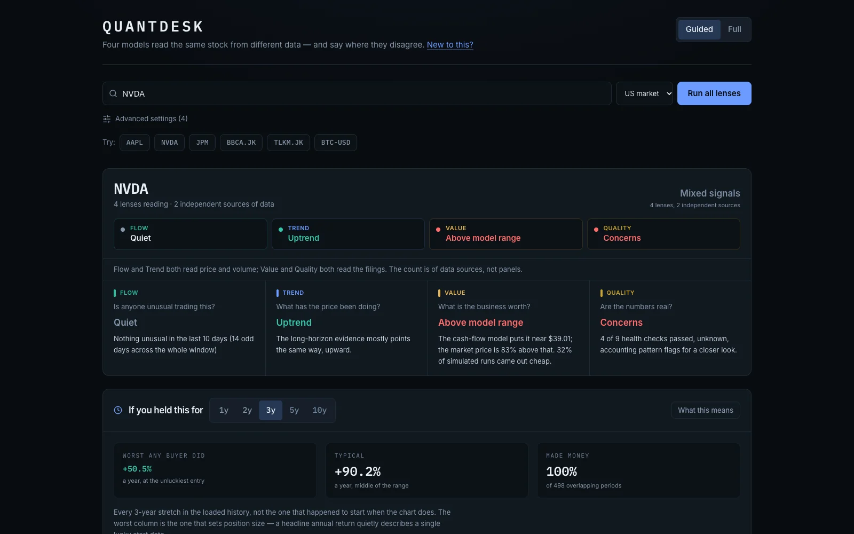
Task: Run all lenses
Action: [x=714, y=93]
